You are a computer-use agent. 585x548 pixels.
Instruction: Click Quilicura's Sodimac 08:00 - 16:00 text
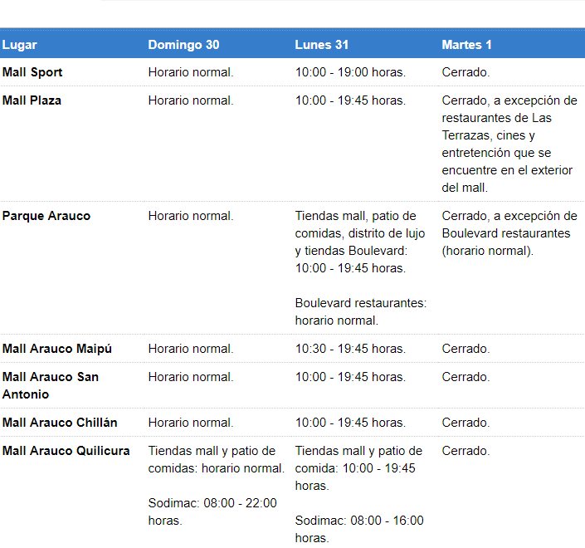tap(358, 529)
